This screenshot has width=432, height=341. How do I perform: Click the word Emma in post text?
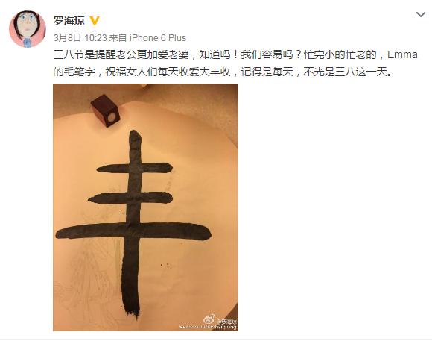point(402,54)
